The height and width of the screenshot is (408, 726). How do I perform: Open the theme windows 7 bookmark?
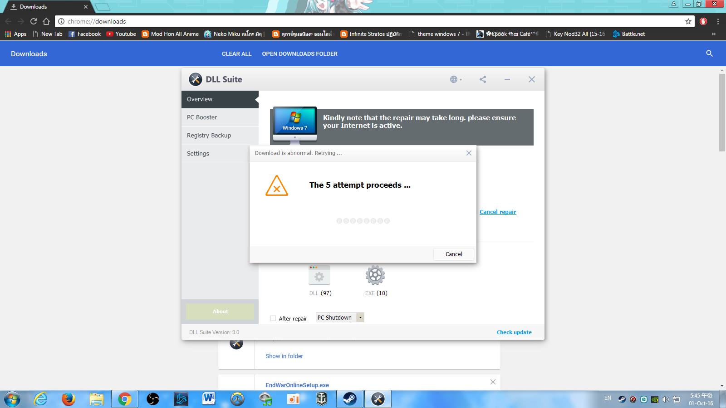coord(439,34)
